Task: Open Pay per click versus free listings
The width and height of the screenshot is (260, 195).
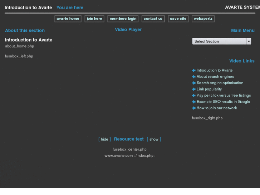Action: (x=224, y=96)
